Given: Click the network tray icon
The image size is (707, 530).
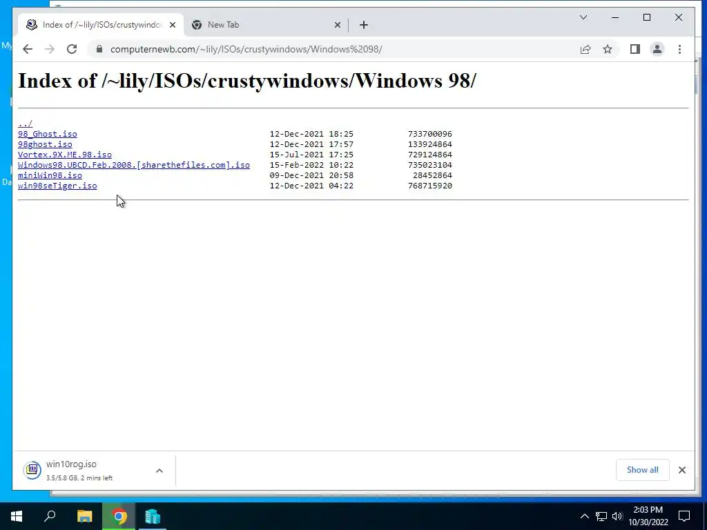Looking at the screenshot, I should point(601,516).
